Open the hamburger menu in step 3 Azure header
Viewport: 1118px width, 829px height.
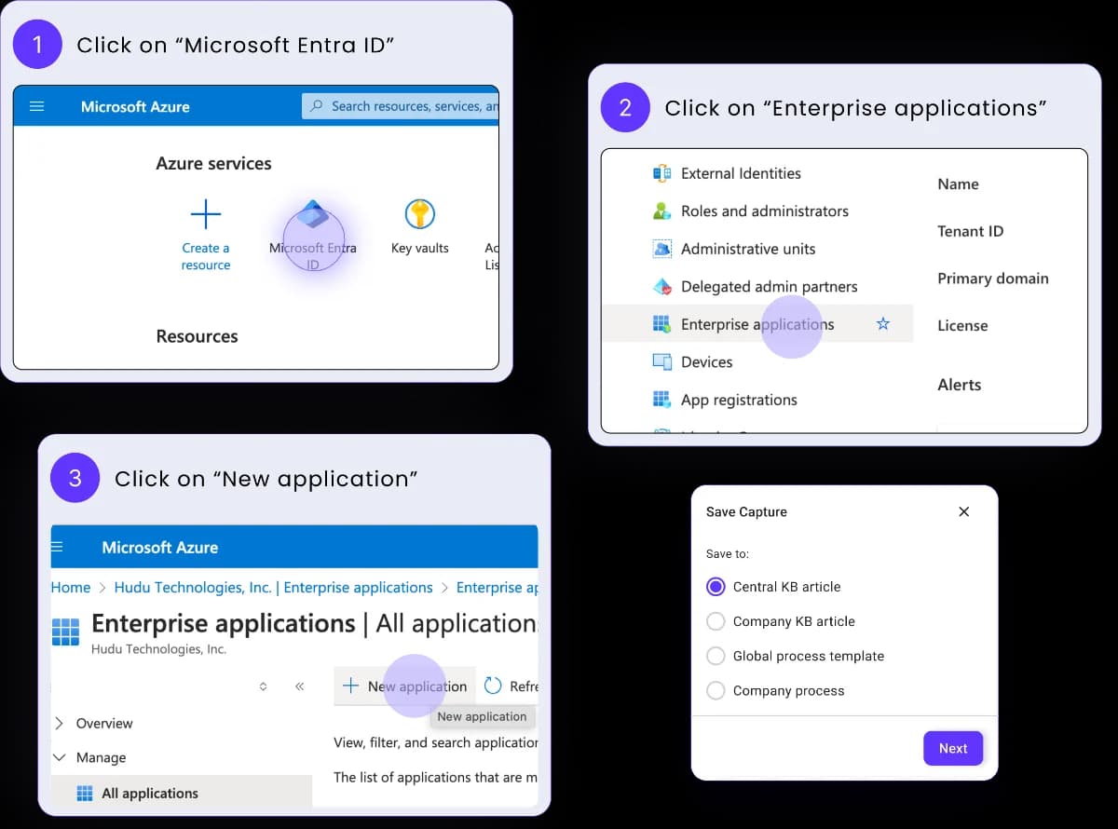[58, 547]
